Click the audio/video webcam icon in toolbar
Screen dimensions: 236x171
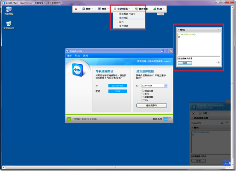115,9
